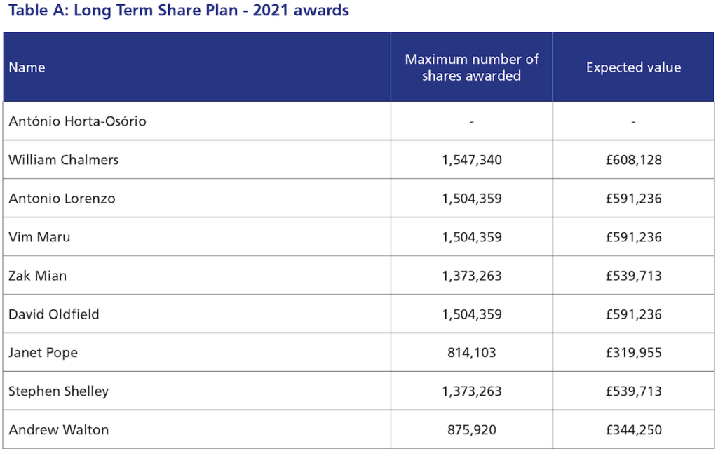Click the expected value £319,955

coord(633,353)
